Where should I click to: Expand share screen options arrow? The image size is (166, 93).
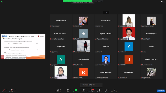tap(79, 90)
